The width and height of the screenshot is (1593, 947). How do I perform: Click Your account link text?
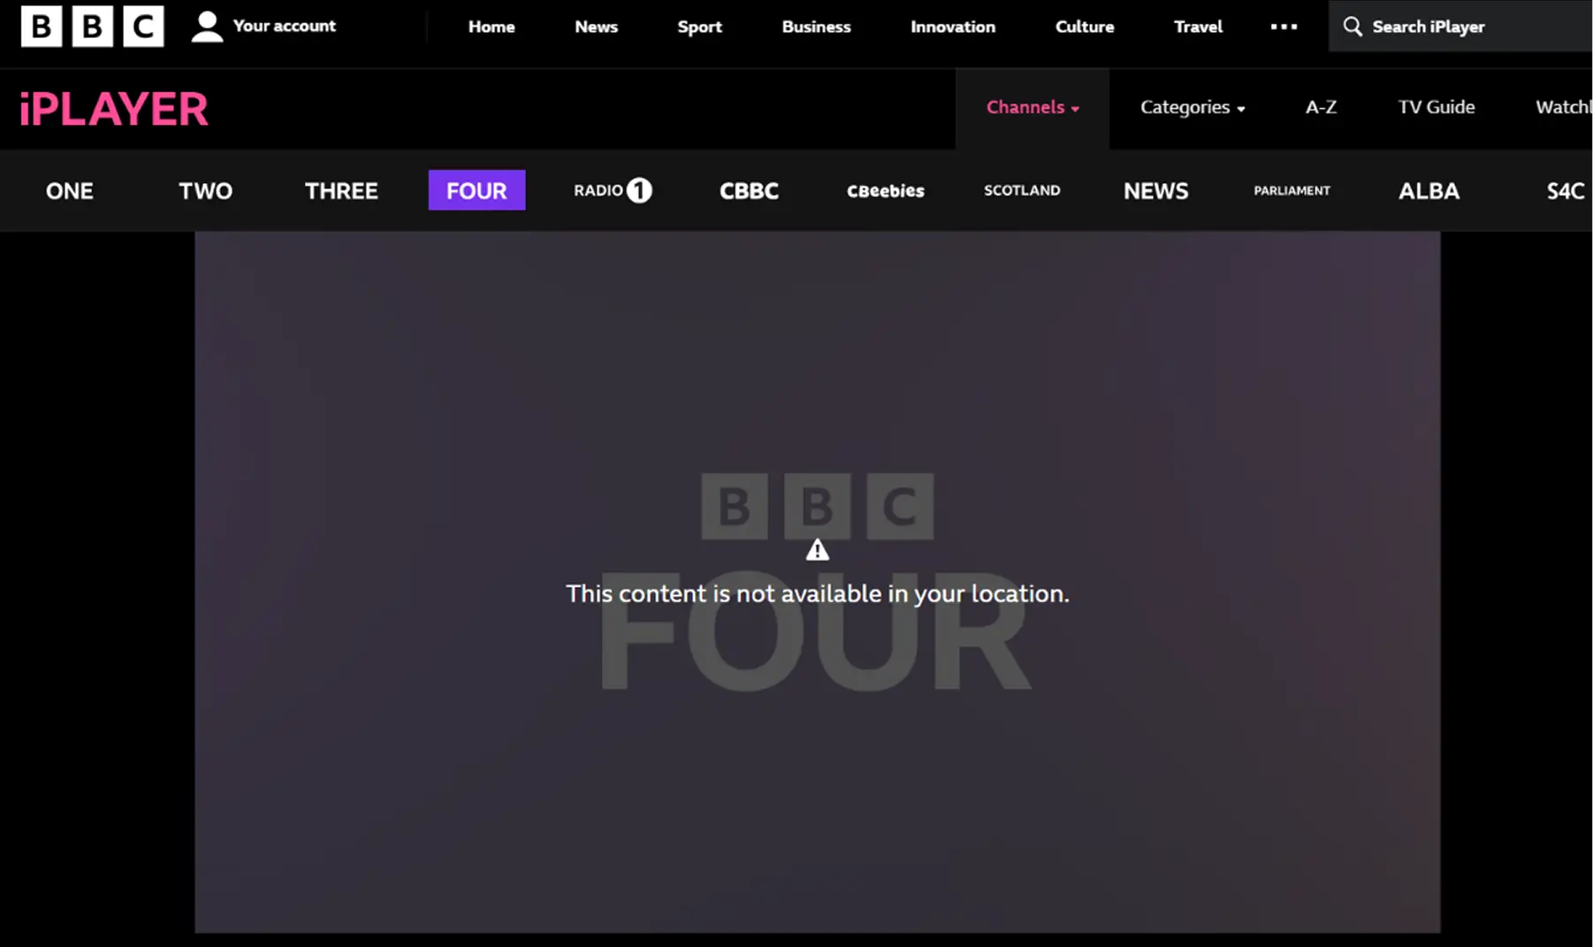(x=285, y=26)
